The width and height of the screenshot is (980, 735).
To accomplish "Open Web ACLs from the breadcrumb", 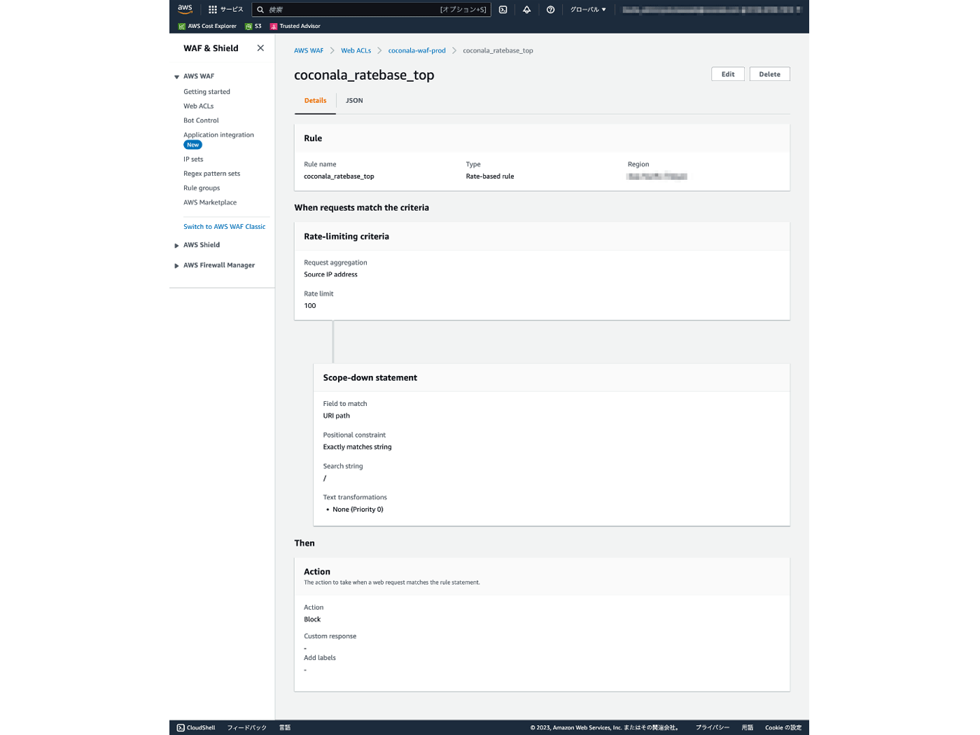I will (356, 50).
